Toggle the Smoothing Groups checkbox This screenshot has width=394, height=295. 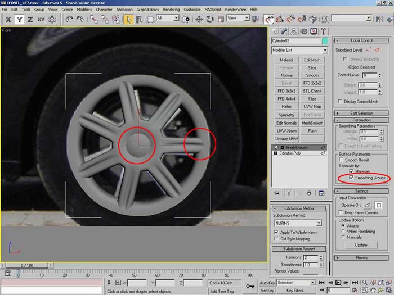point(352,178)
